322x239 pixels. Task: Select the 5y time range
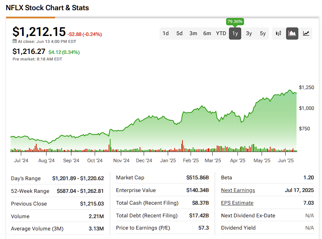click(263, 33)
